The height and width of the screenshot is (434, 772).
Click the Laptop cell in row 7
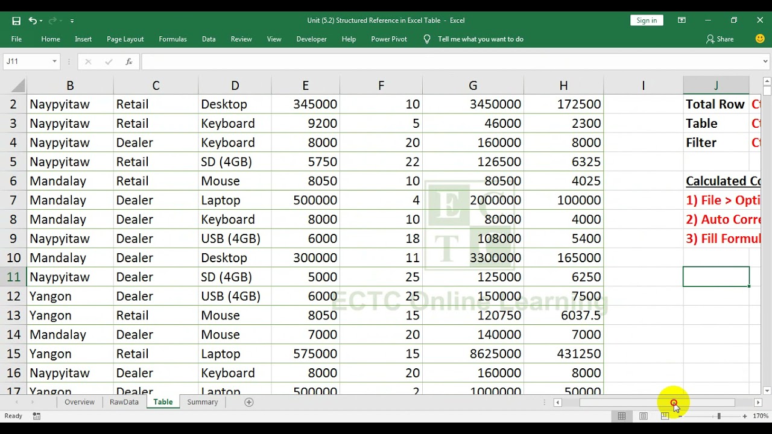235,200
